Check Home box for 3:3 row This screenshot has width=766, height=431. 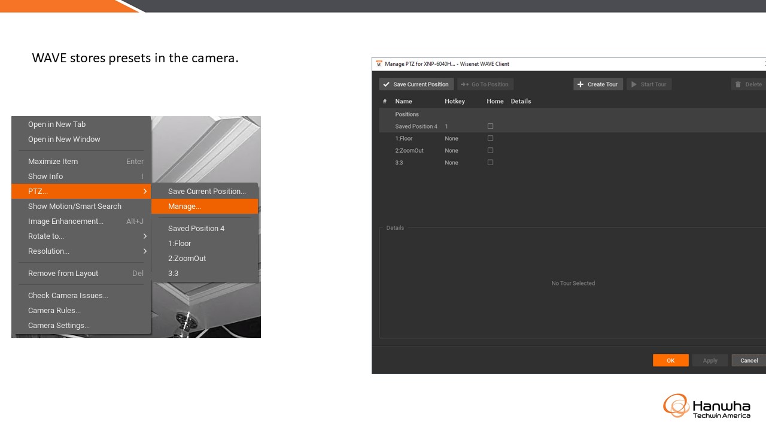click(x=490, y=162)
